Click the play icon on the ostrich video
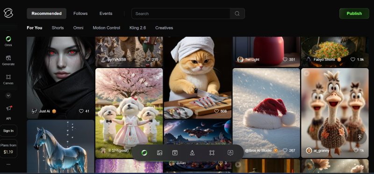 click(x=307, y=74)
